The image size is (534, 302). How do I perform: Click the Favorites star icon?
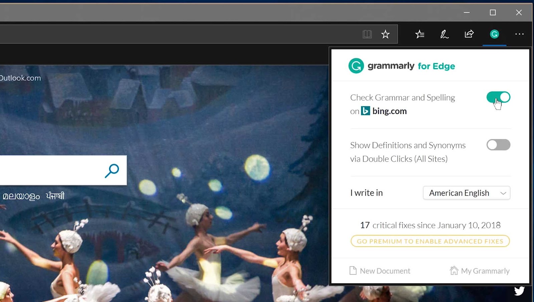385,34
